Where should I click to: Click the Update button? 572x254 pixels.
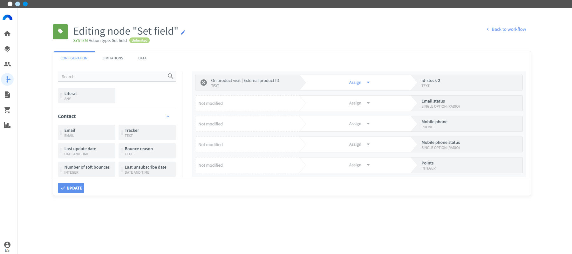click(71, 188)
